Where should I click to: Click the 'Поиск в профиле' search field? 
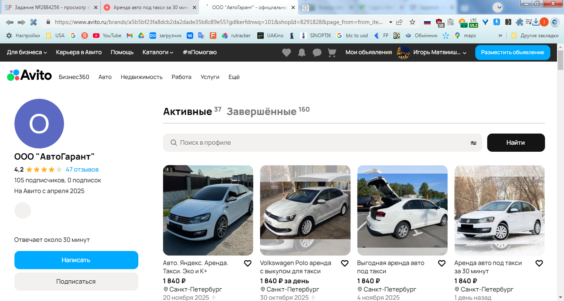322,143
